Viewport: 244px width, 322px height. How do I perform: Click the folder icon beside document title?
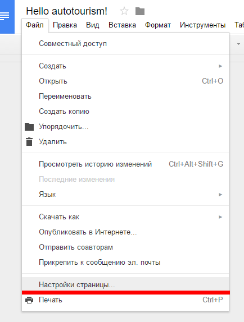point(140,11)
